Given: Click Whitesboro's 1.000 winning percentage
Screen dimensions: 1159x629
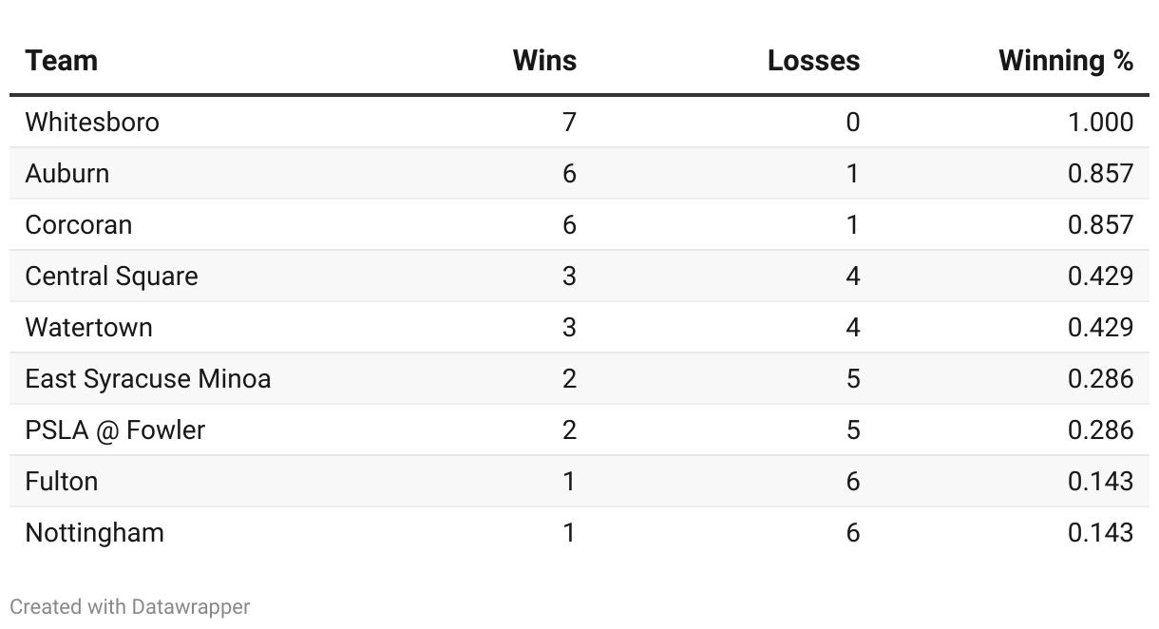Looking at the screenshot, I should point(1100,123).
